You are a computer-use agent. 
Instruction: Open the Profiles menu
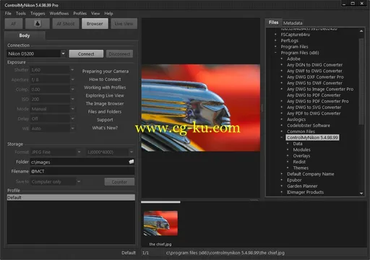(80, 14)
